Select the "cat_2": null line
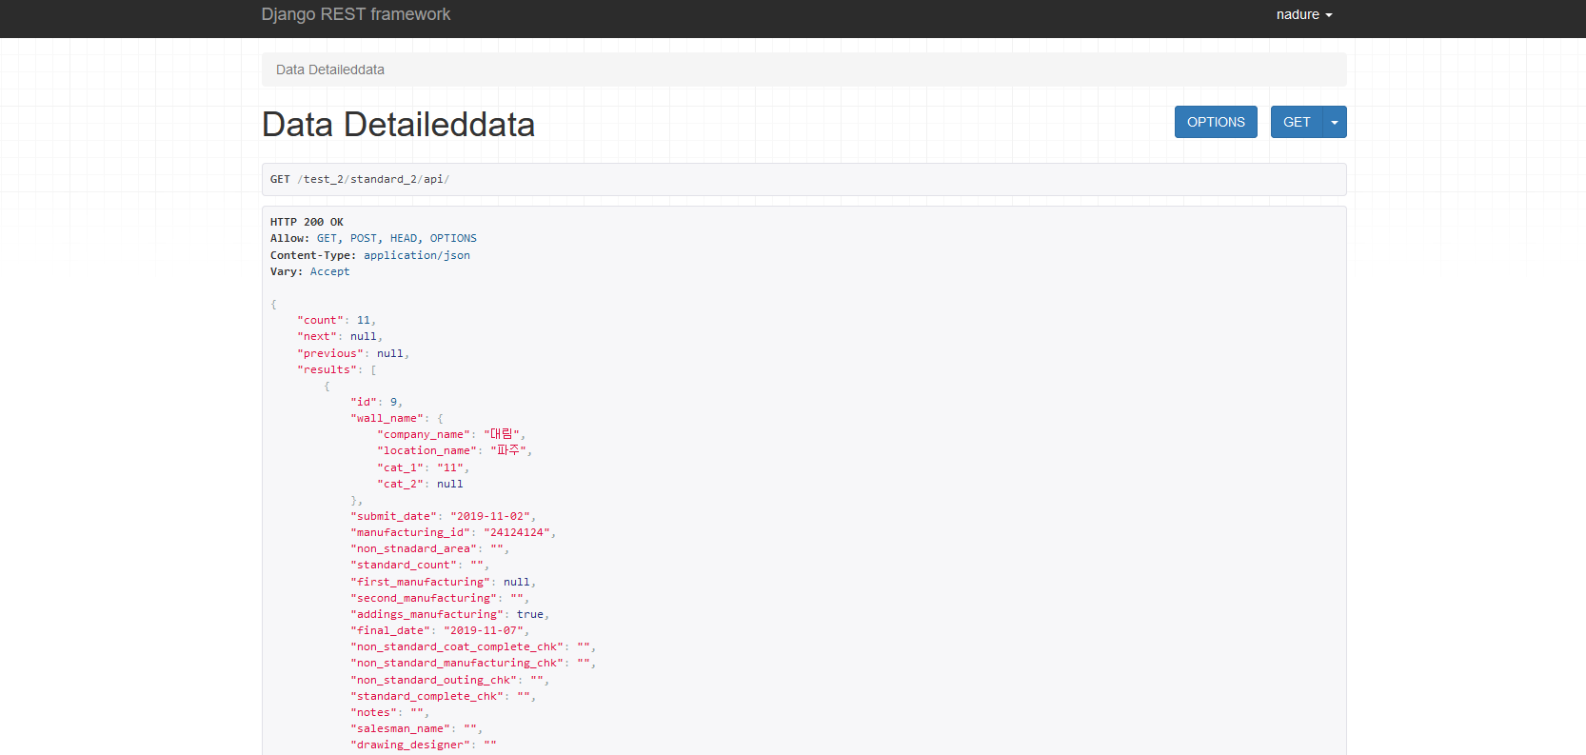The height and width of the screenshot is (755, 1586). point(420,484)
